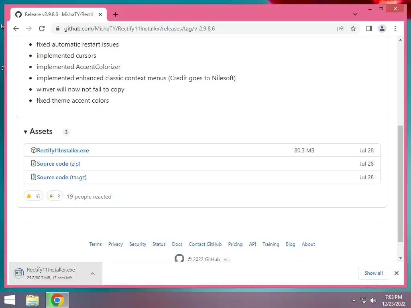Click the Chrome taskbar icon
This screenshot has height=308, width=411.
pos(57,300)
